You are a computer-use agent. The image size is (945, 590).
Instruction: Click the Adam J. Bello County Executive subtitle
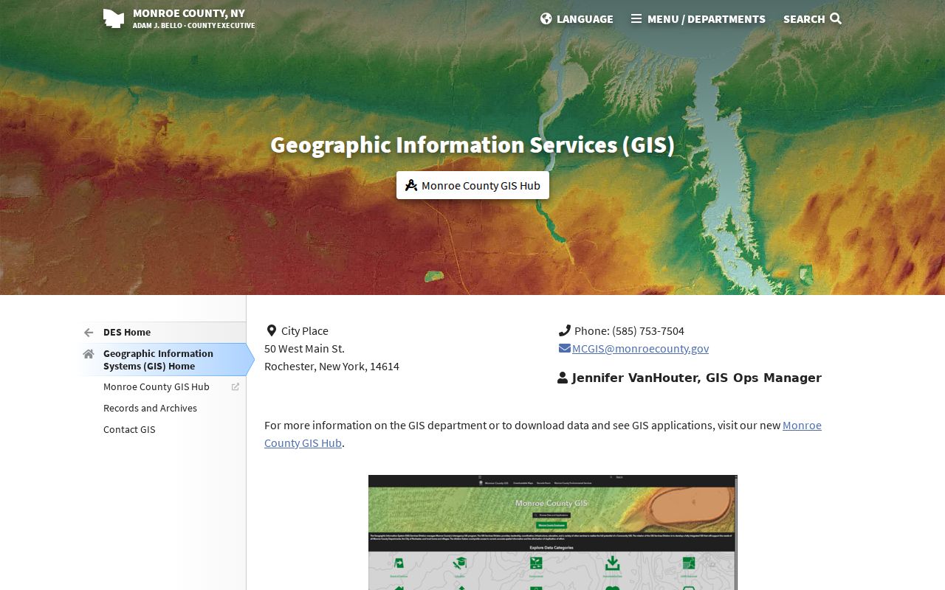point(194,26)
